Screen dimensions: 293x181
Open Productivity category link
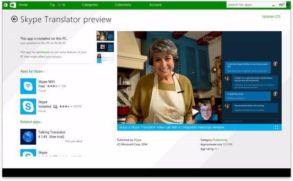(220, 140)
